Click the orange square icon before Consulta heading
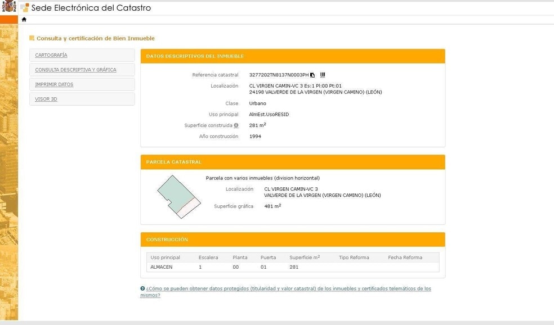The height and width of the screenshot is (325, 554). pos(31,38)
